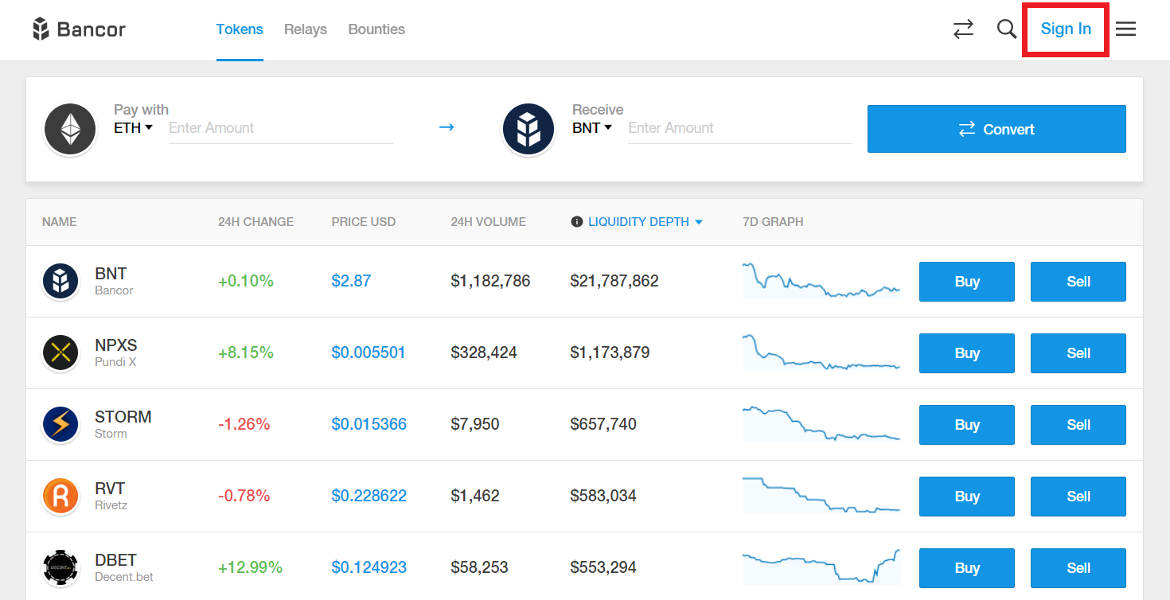Viewport: 1170px width, 600px height.
Task: Click DBET price $0.124923
Action: 369,567
